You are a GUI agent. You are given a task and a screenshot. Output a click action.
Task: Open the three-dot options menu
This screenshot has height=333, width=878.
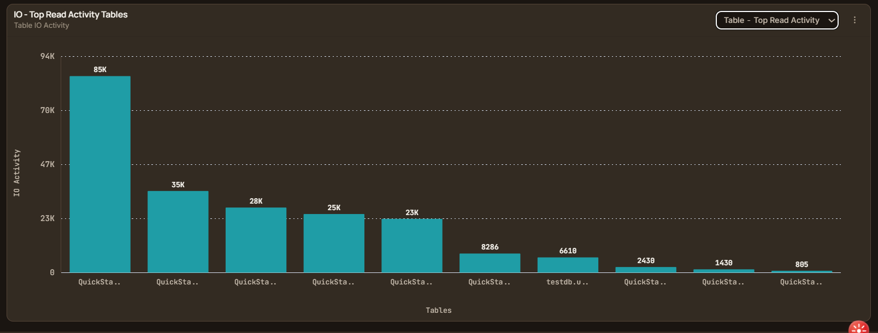[x=855, y=20]
